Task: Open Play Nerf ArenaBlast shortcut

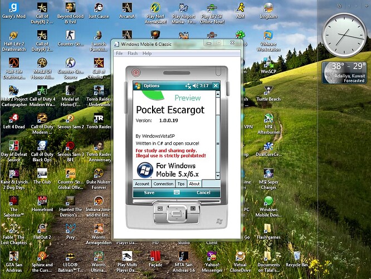Action: coord(155,13)
